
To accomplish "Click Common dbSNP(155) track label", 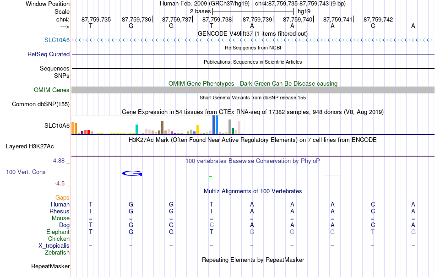I will [40, 104].
